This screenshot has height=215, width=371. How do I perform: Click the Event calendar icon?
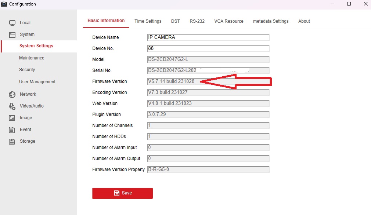12,130
